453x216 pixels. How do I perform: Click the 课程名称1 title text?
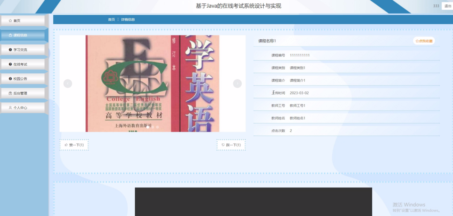point(267,41)
